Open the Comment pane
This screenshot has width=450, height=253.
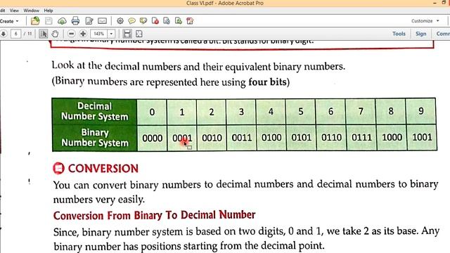[443, 34]
